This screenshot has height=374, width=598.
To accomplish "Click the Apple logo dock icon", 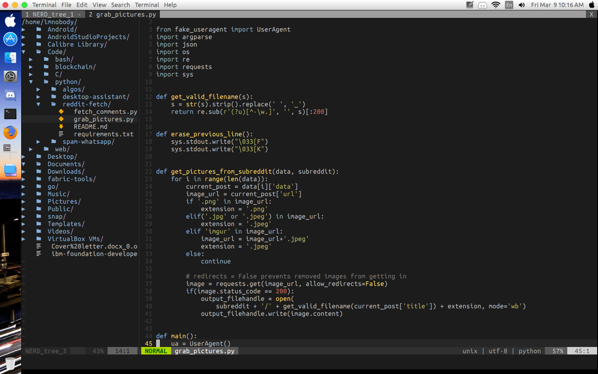I will 10,20.
